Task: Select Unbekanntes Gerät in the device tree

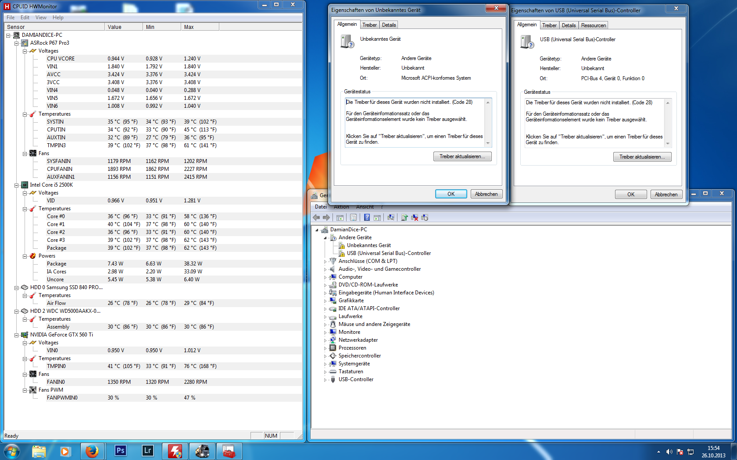Action: tap(368, 245)
